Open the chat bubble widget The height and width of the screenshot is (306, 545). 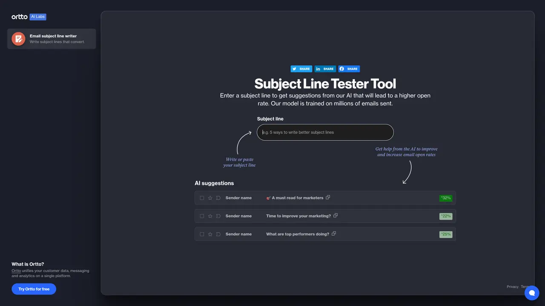click(532, 293)
